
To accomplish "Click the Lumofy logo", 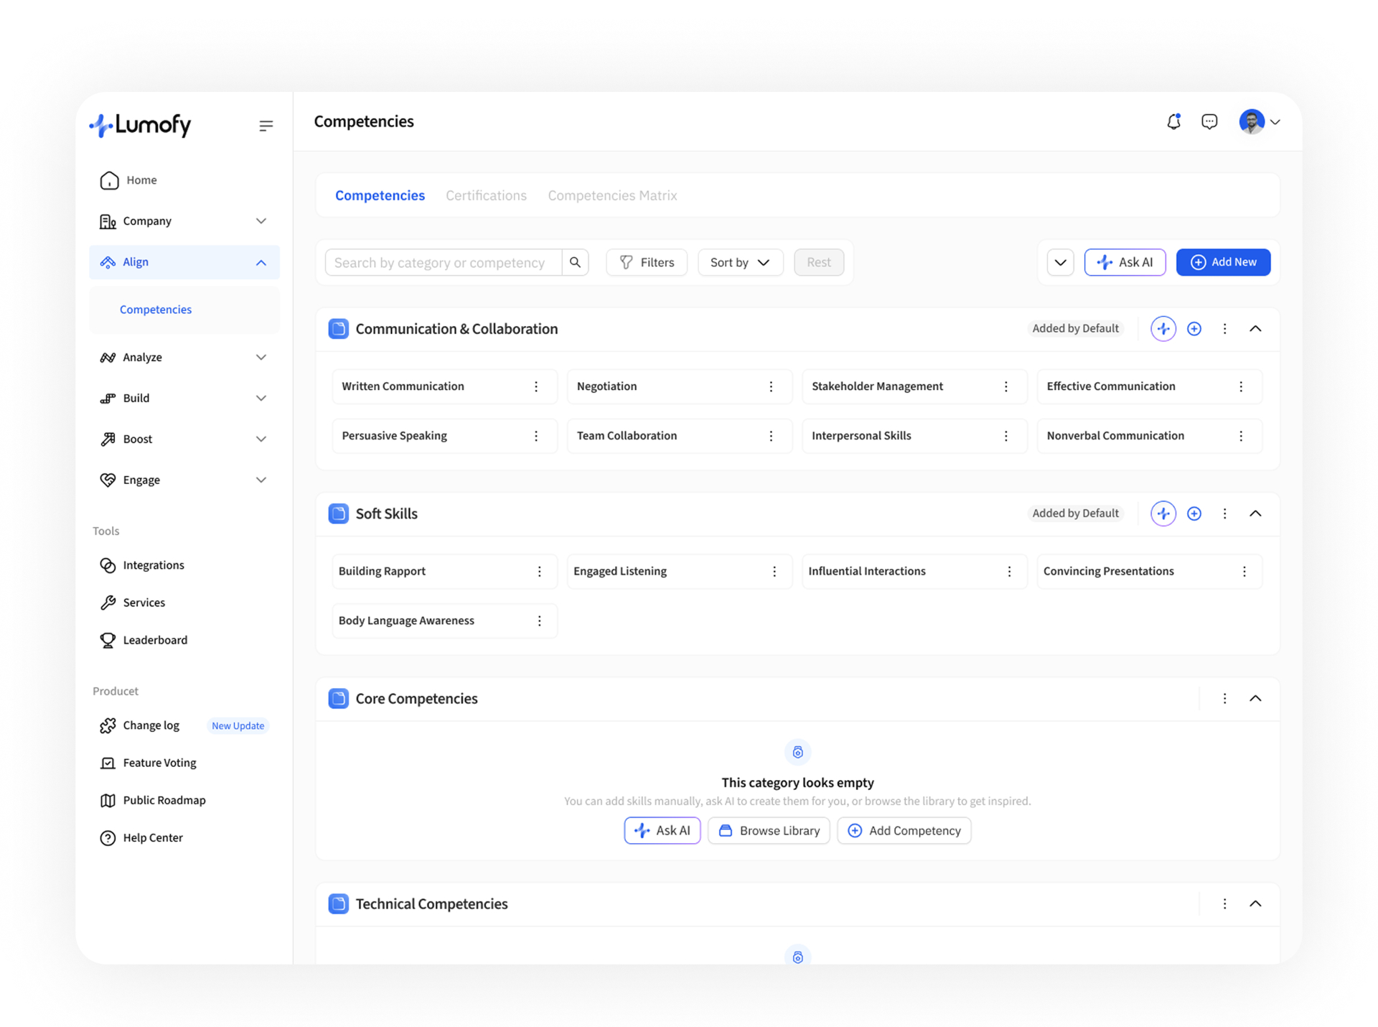I will (x=141, y=125).
